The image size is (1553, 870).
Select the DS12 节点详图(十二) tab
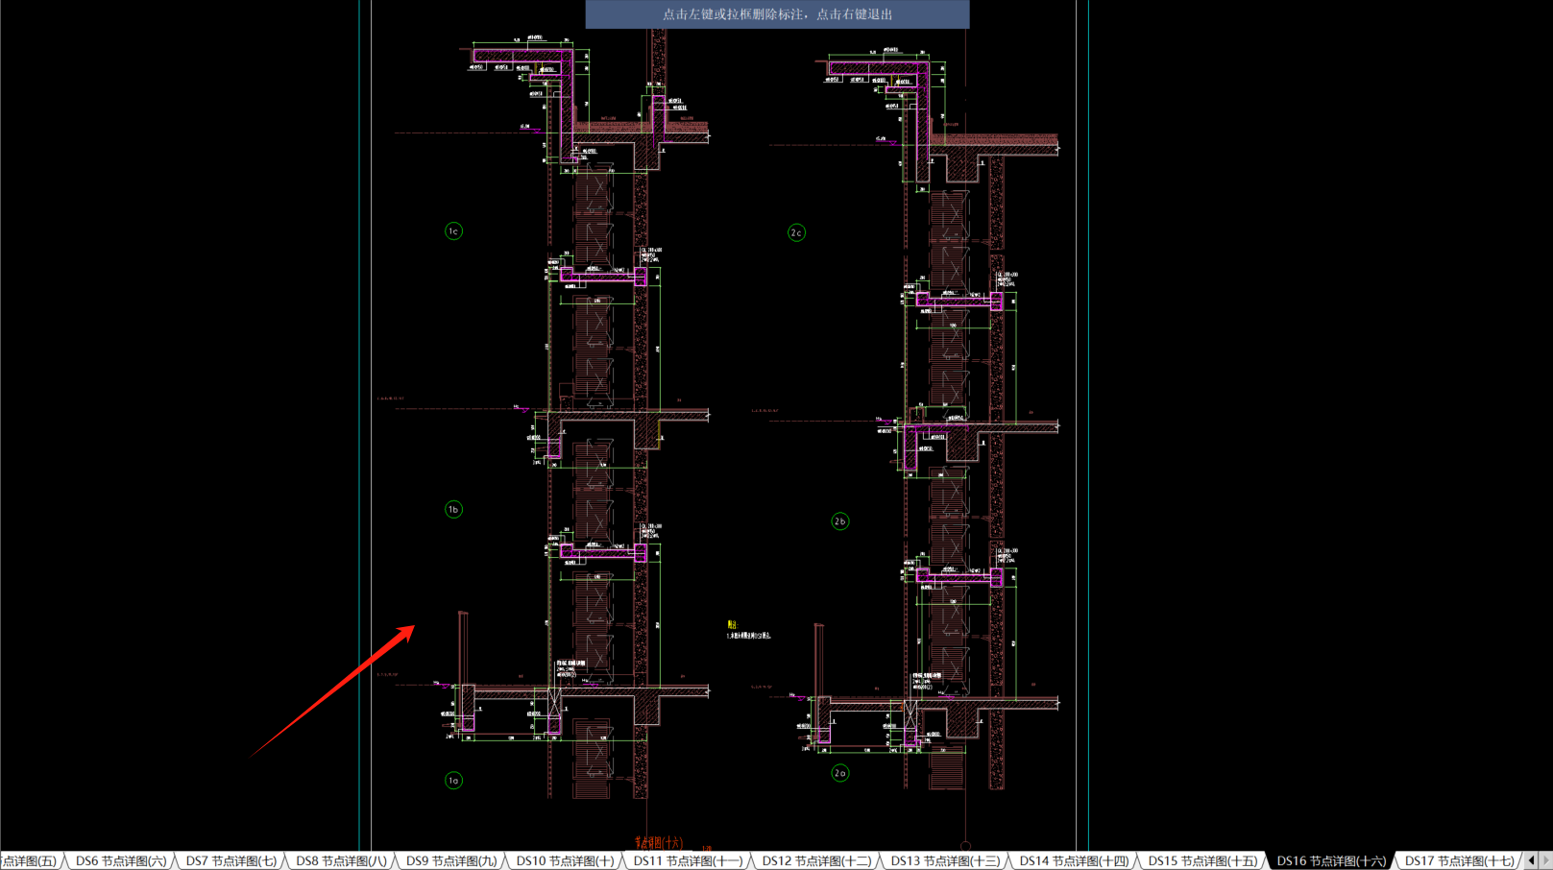(x=816, y=861)
